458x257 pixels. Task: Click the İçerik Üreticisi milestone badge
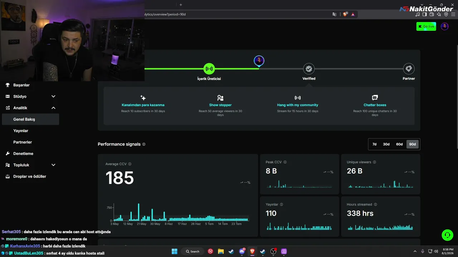coord(209,69)
